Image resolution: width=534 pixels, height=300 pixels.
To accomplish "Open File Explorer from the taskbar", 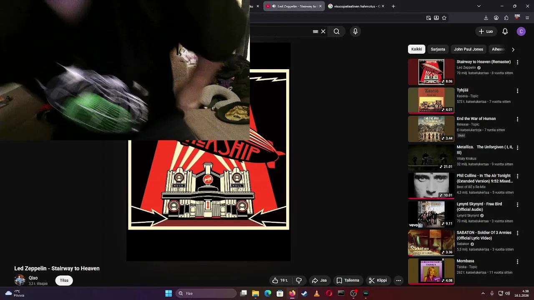I will pyautogui.click(x=256, y=293).
